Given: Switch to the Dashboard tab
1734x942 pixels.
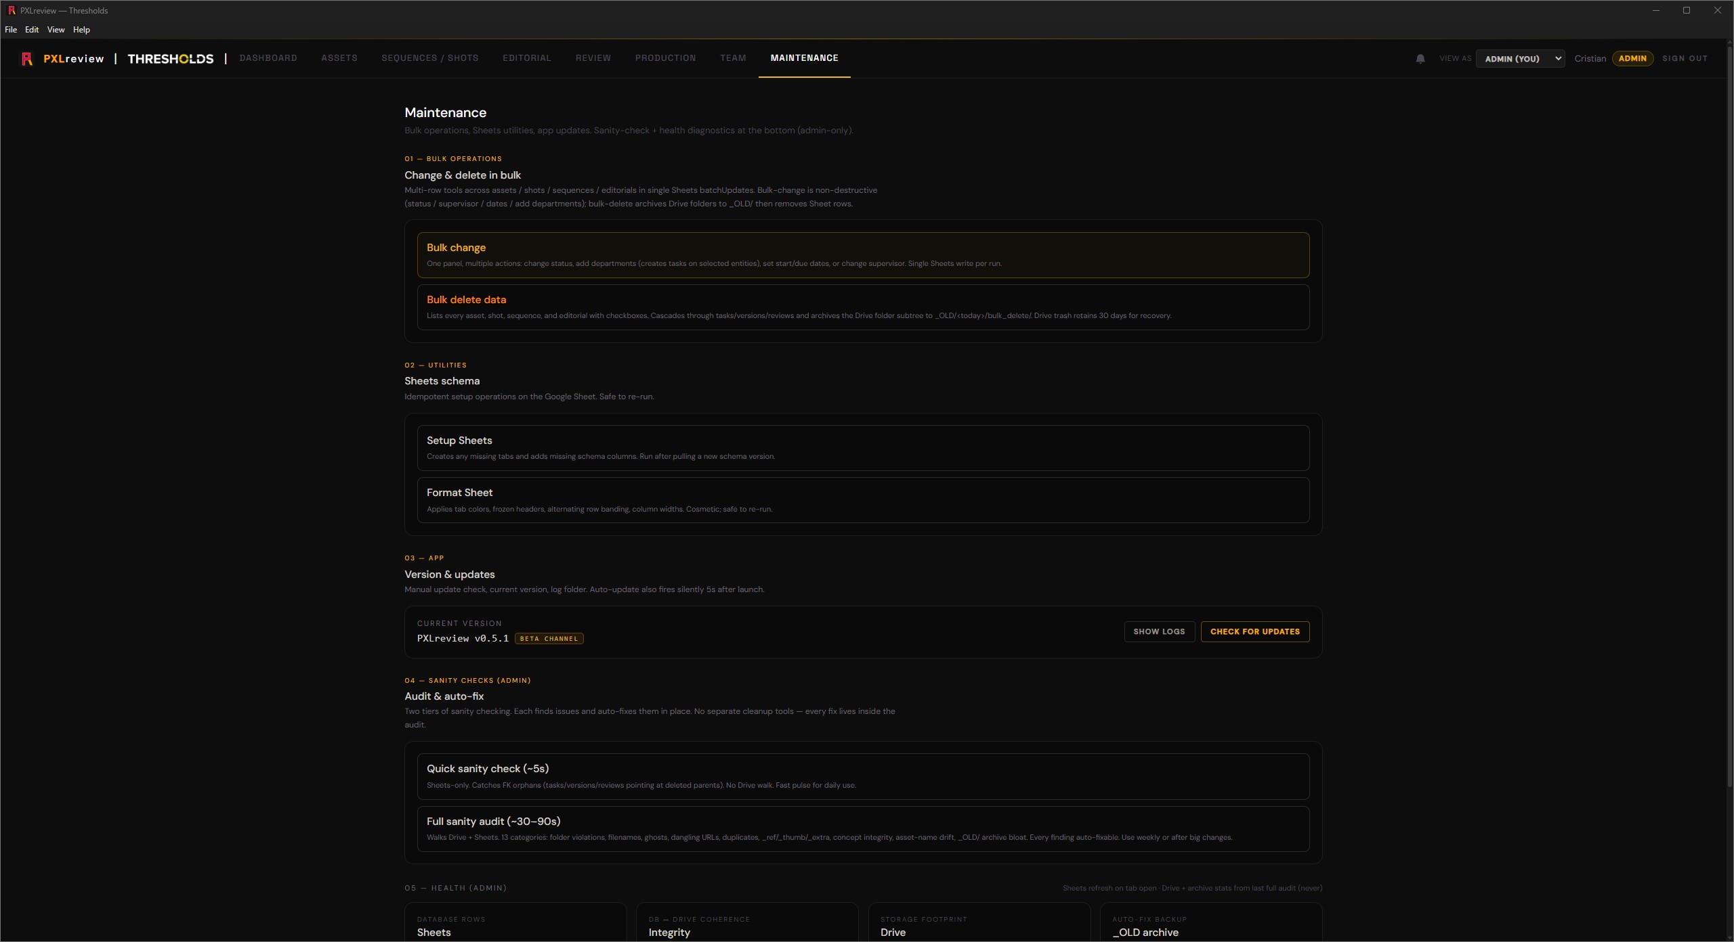Looking at the screenshot, I should [268, 58].
